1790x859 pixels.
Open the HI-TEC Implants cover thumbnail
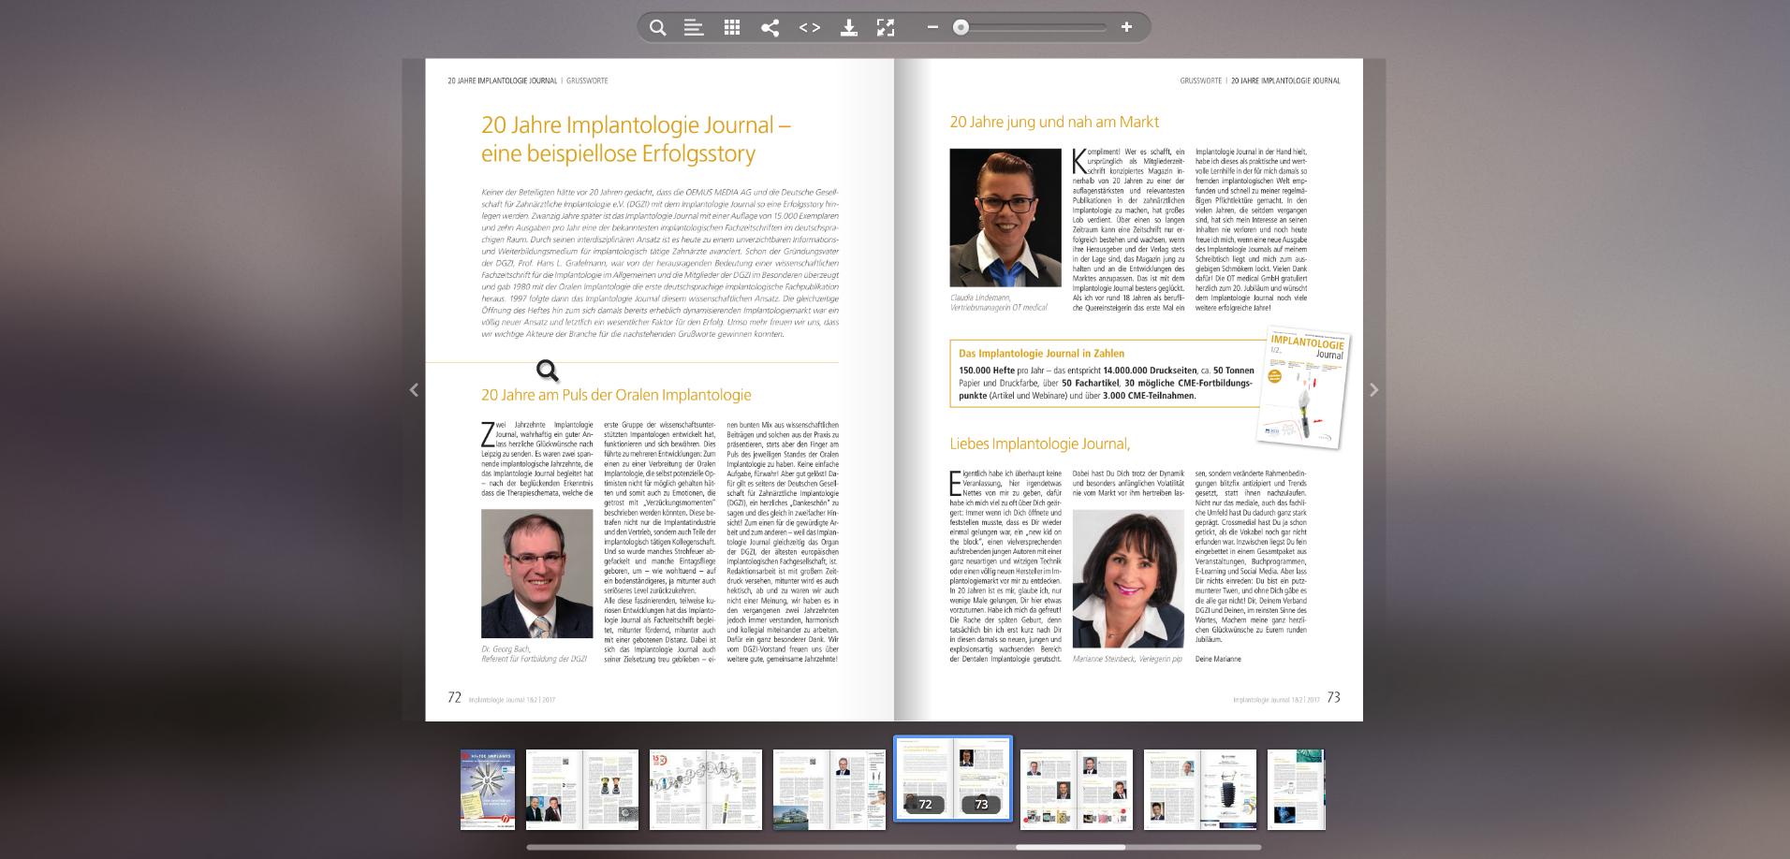tap(488, 790)
